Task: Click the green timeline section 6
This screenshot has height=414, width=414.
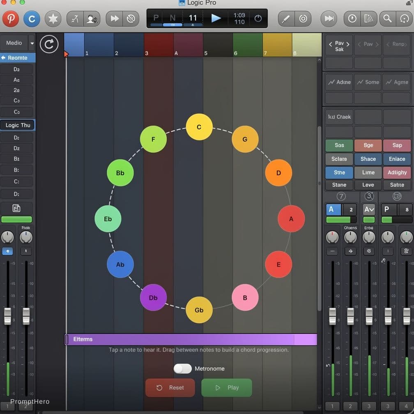Action: click(x=248, y=45)
